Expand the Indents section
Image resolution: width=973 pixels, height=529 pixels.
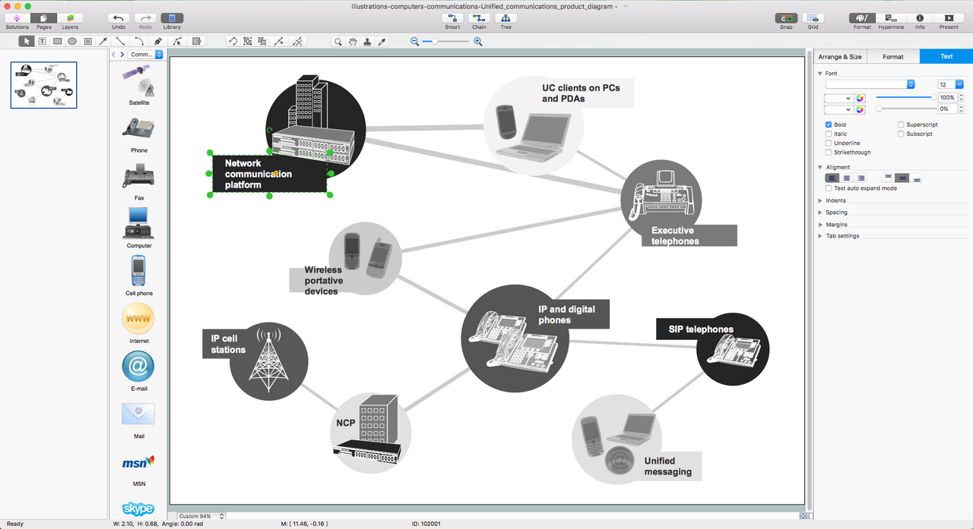click(820, 200)
